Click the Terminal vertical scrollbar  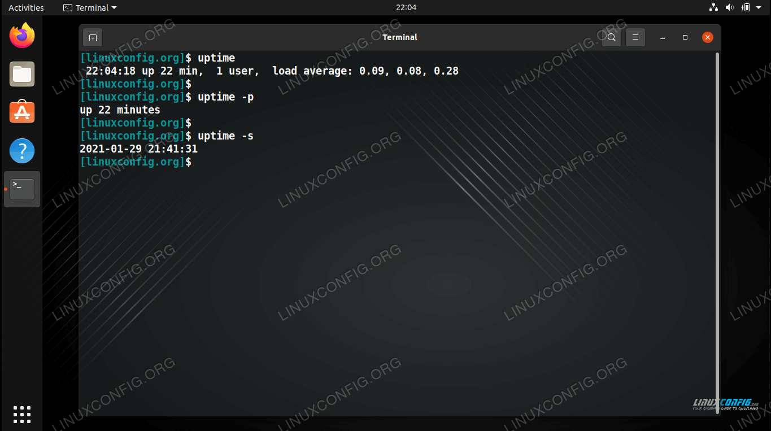[717, 226]
